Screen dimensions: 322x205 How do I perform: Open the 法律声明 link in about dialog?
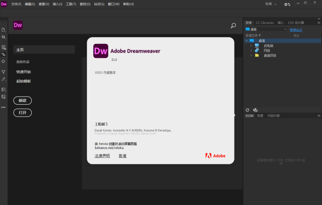click(102, 156)
